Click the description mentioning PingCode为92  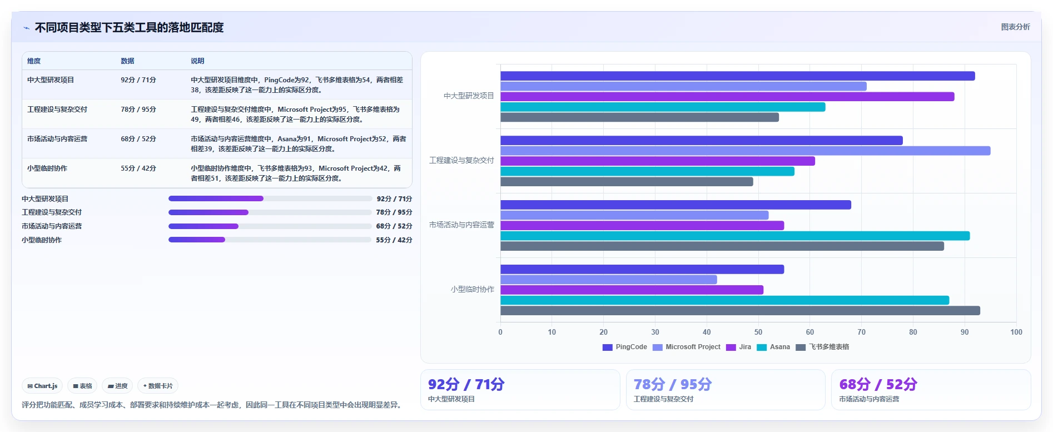tap(297, 85)
